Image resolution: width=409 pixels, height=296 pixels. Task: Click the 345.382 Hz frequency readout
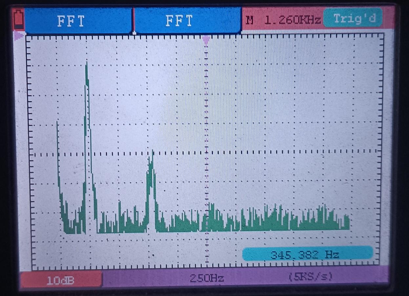pos(307,254)
